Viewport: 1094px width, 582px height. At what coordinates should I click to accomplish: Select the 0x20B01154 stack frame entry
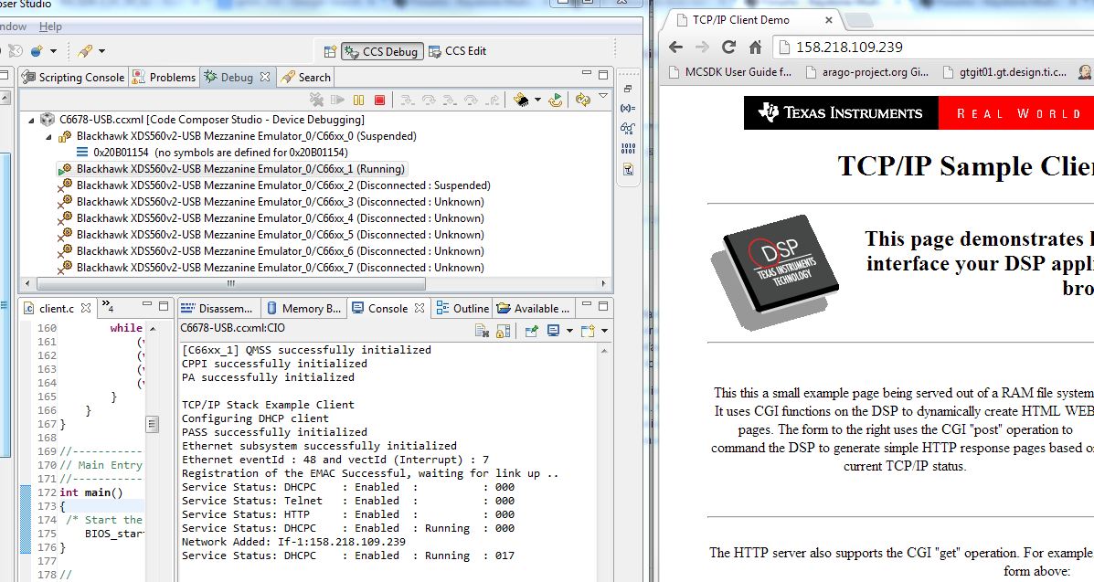[x=211, y=153]
